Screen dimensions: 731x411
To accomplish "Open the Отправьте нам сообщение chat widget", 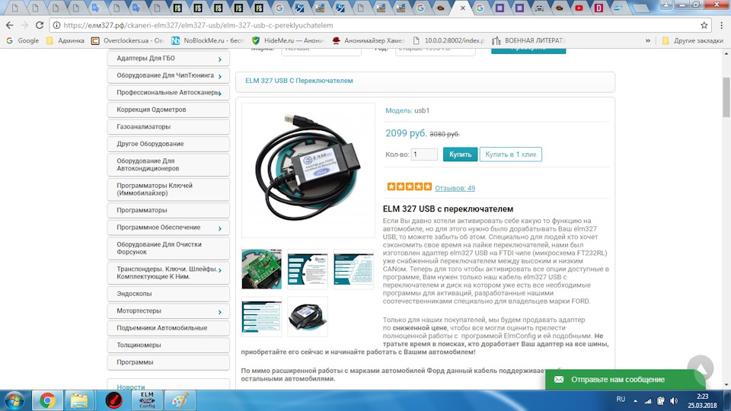I will (x=624, y=379).
